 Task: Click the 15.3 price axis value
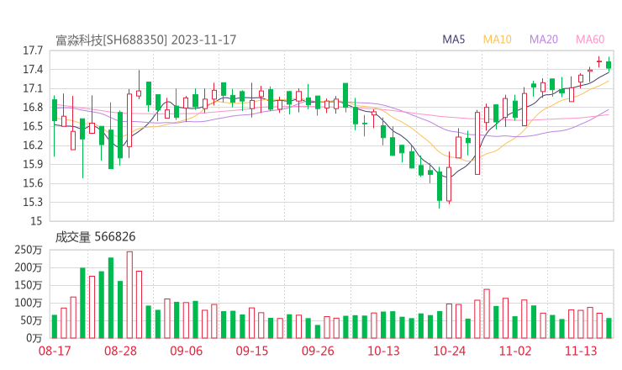pos(33,202)
